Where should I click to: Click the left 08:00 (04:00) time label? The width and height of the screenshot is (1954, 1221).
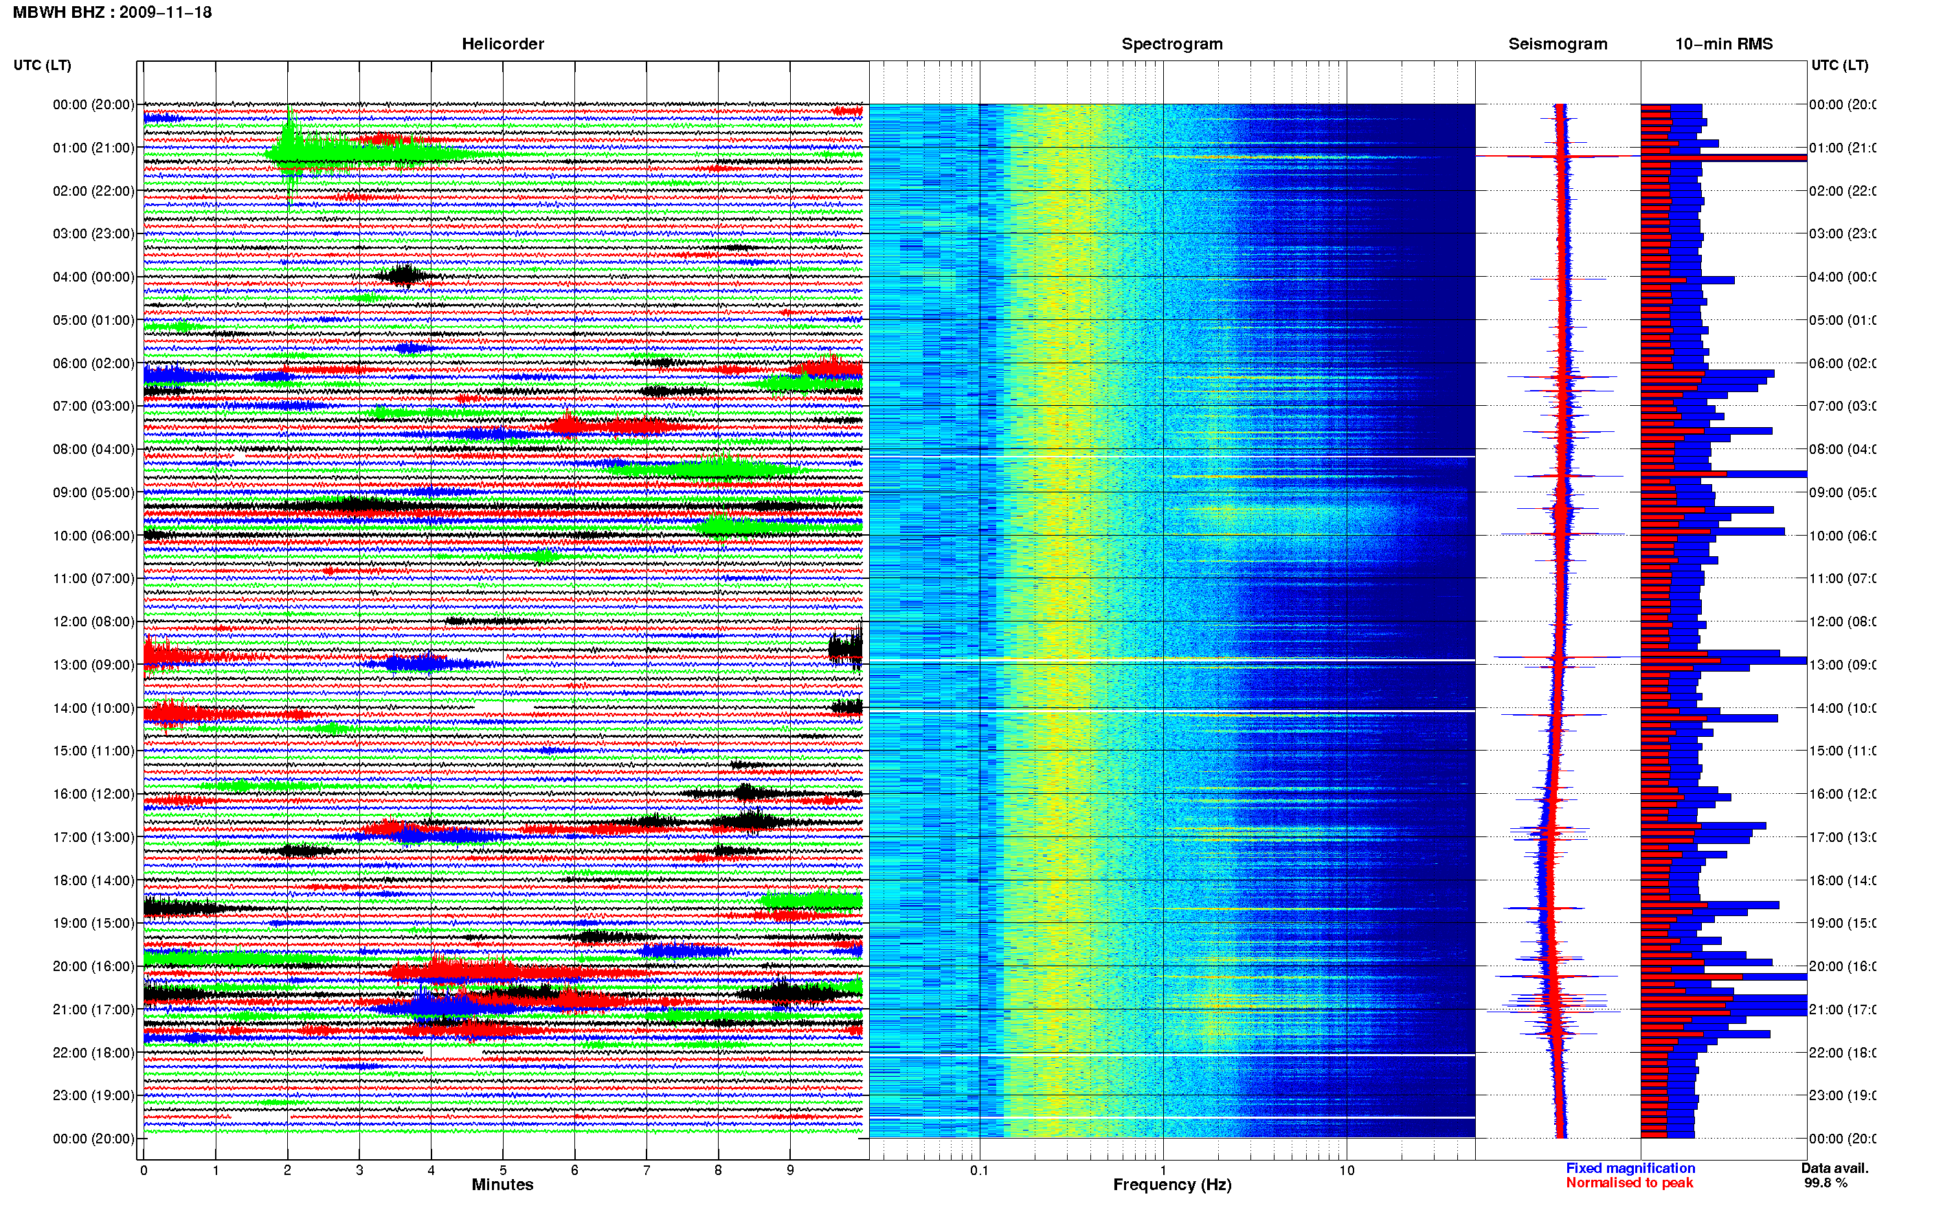click(93, 449)
